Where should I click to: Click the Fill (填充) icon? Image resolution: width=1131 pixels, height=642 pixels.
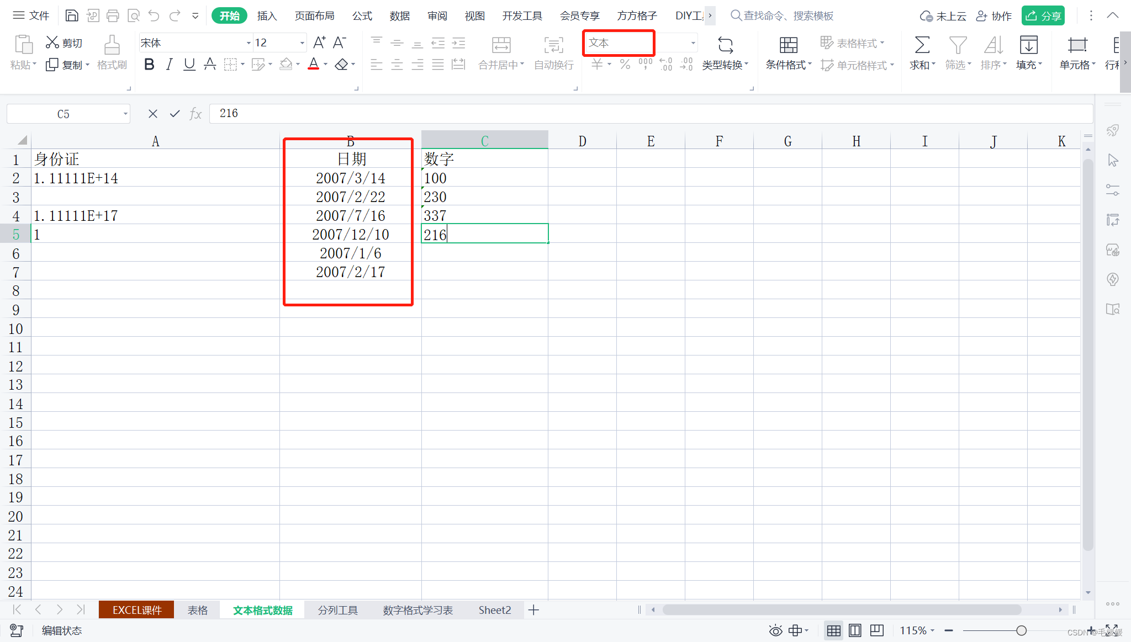(x=1028, y=45)
